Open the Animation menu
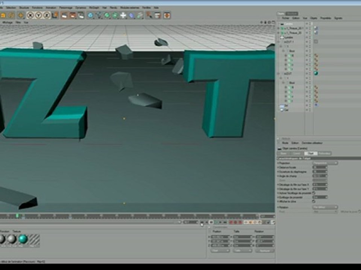The width and height of the screenshot is (361, 270). [51, 7]
